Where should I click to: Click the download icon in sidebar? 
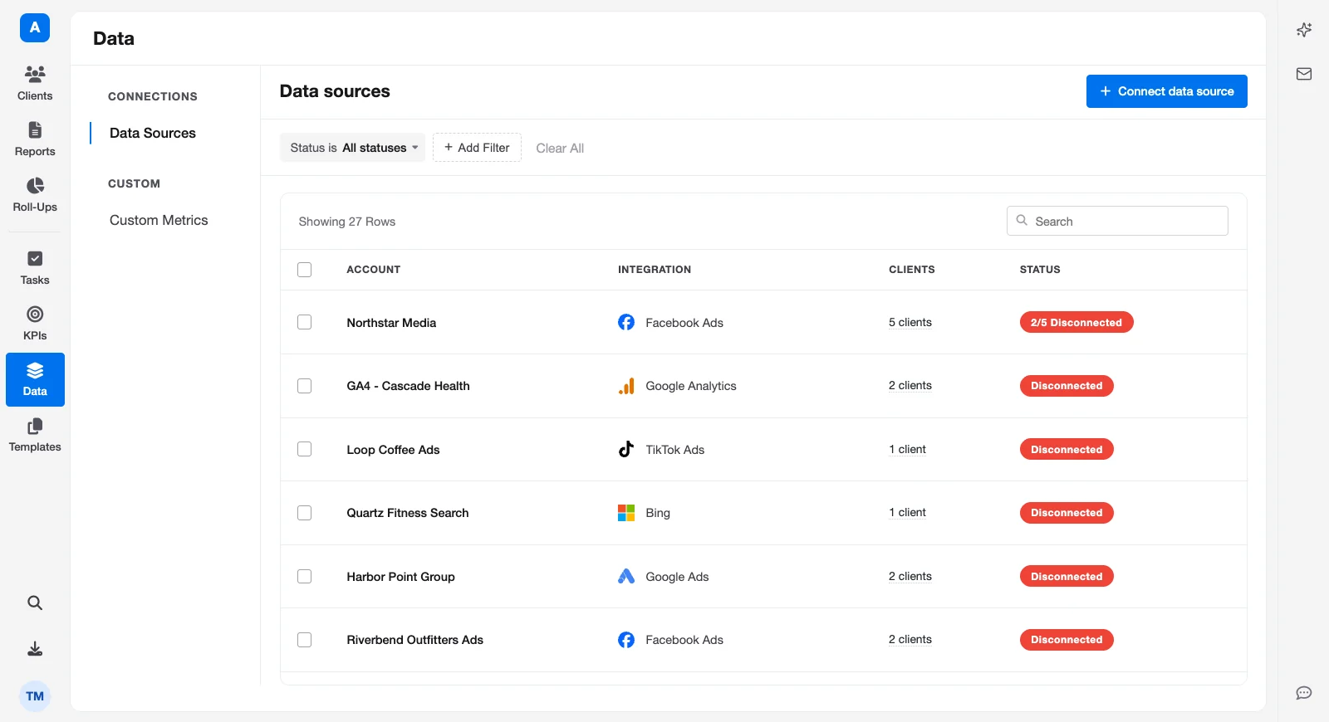(35, 649)
